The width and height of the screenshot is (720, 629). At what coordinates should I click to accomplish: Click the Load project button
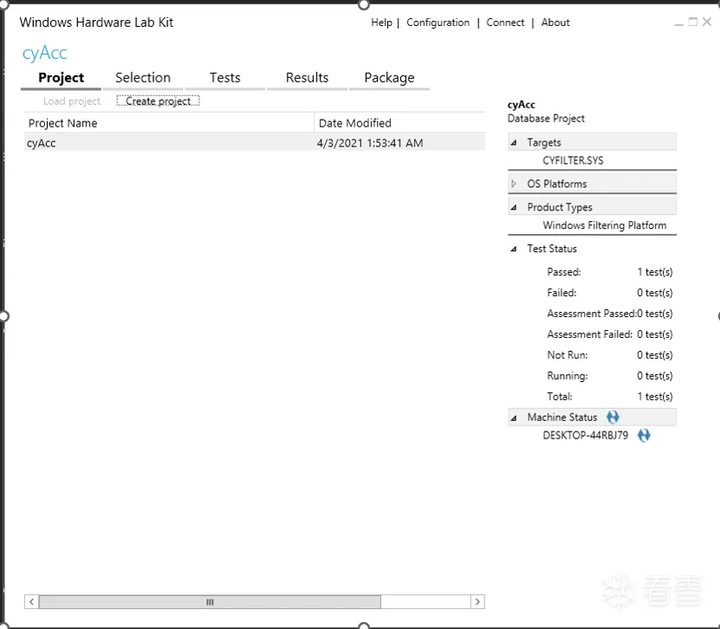click(x=72, y=101)
